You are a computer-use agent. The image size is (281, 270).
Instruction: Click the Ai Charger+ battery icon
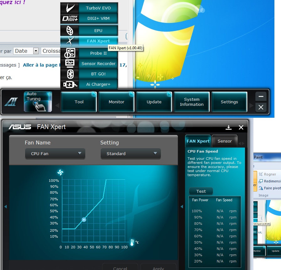coord(69,84)
